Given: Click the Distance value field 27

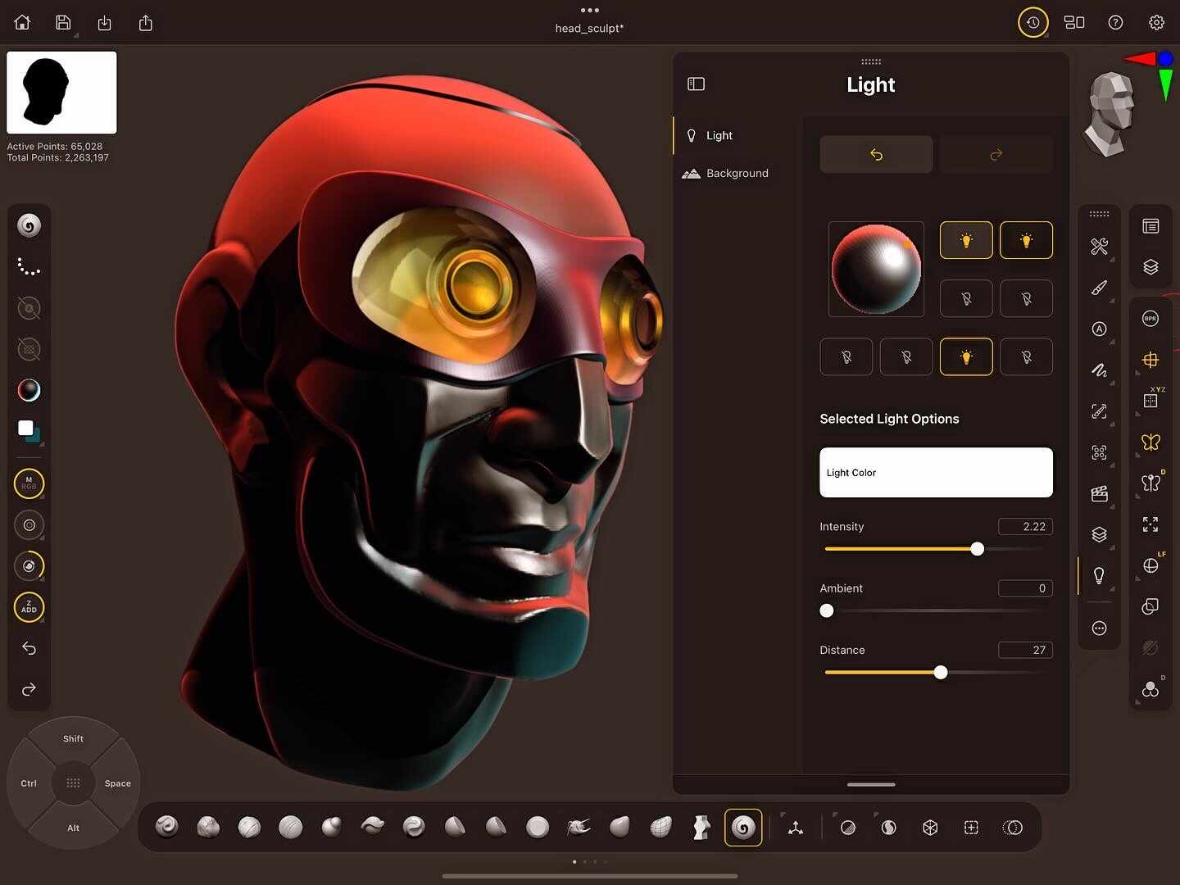Looking at the screenshot, I should click(x=1025, y=650).
